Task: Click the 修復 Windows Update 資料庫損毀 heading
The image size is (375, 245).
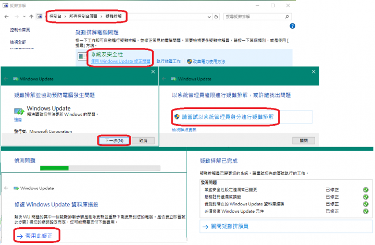Action: (x=56, y=204)
